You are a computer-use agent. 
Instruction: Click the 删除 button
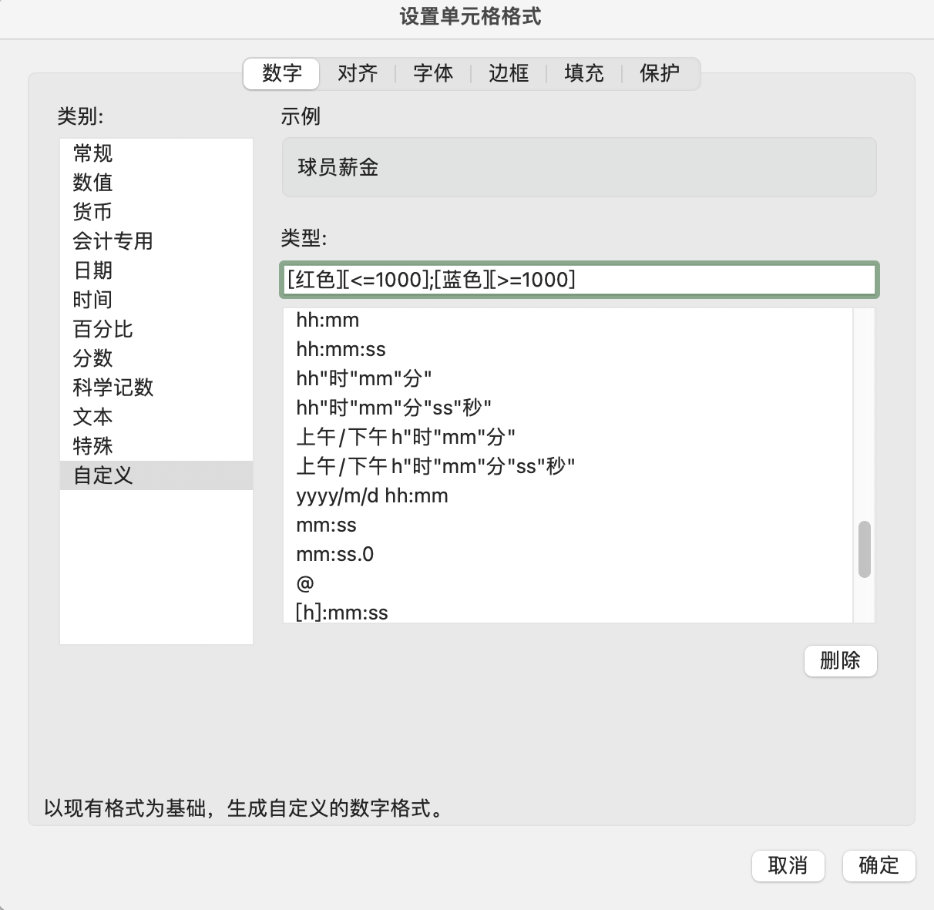click(x=841, y=661)
